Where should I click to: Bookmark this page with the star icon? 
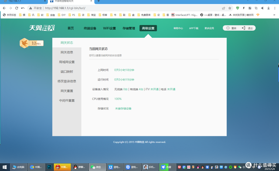[230, 8]
